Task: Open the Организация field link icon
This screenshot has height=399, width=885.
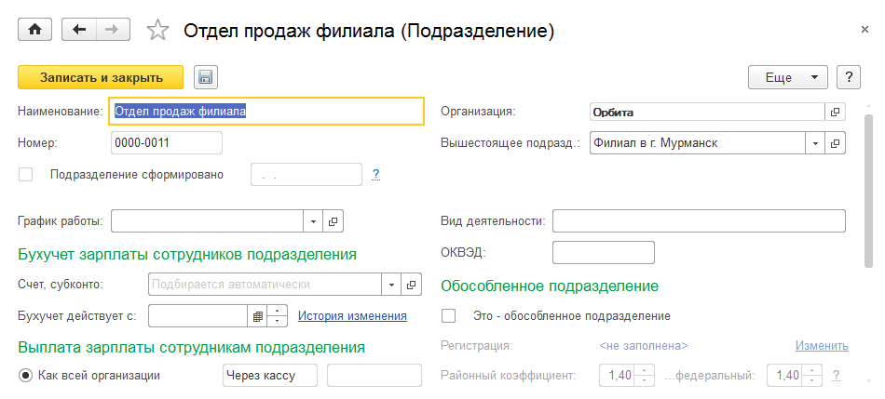Action: pos(835,112)
